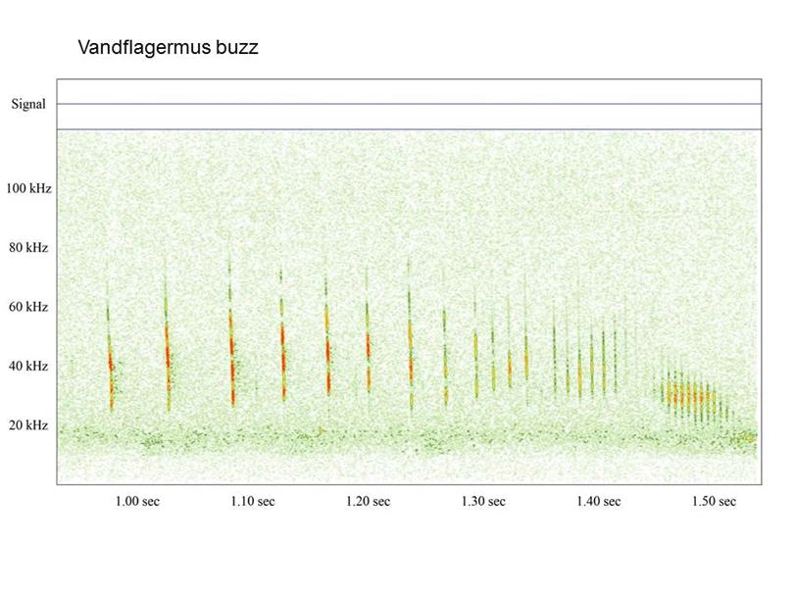Click the signal waveform line

(409, 104)
